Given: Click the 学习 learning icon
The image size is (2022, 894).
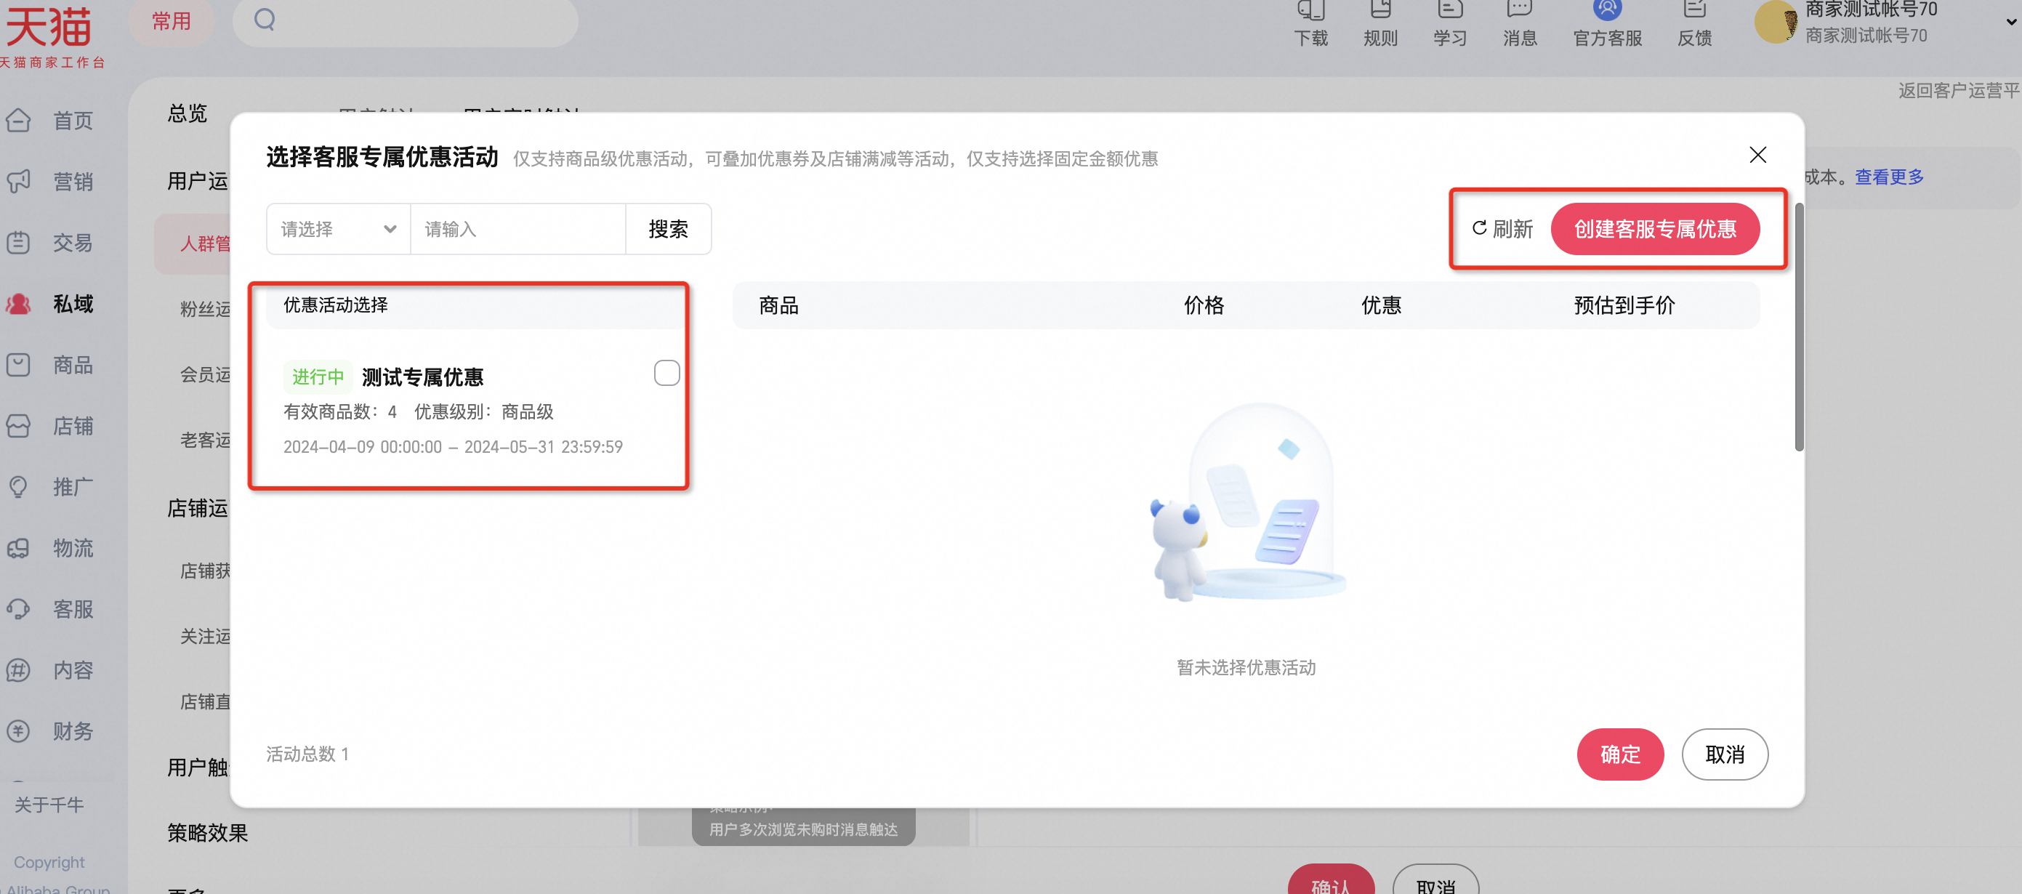Looking at the screenshot, I should coord(1451,9).
